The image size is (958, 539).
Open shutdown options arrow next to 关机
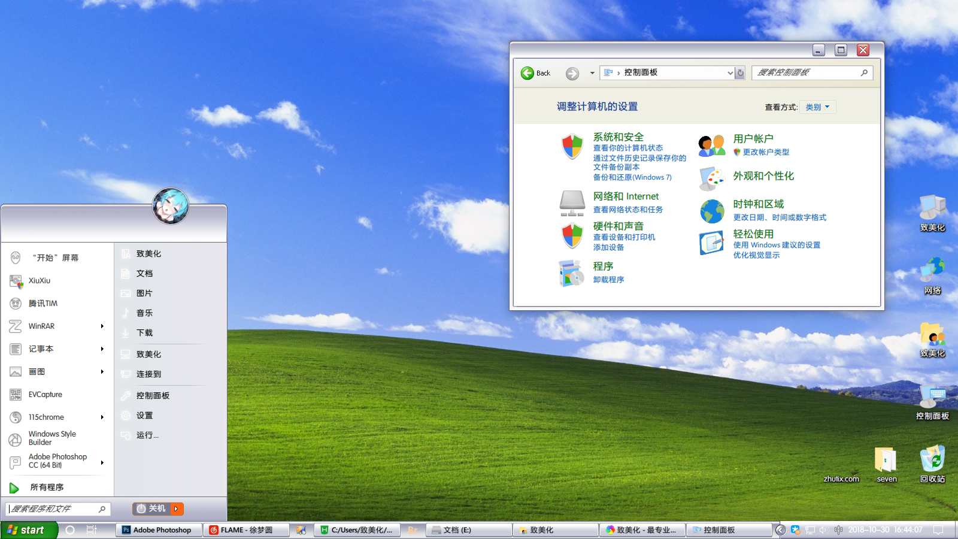[175, 508]
